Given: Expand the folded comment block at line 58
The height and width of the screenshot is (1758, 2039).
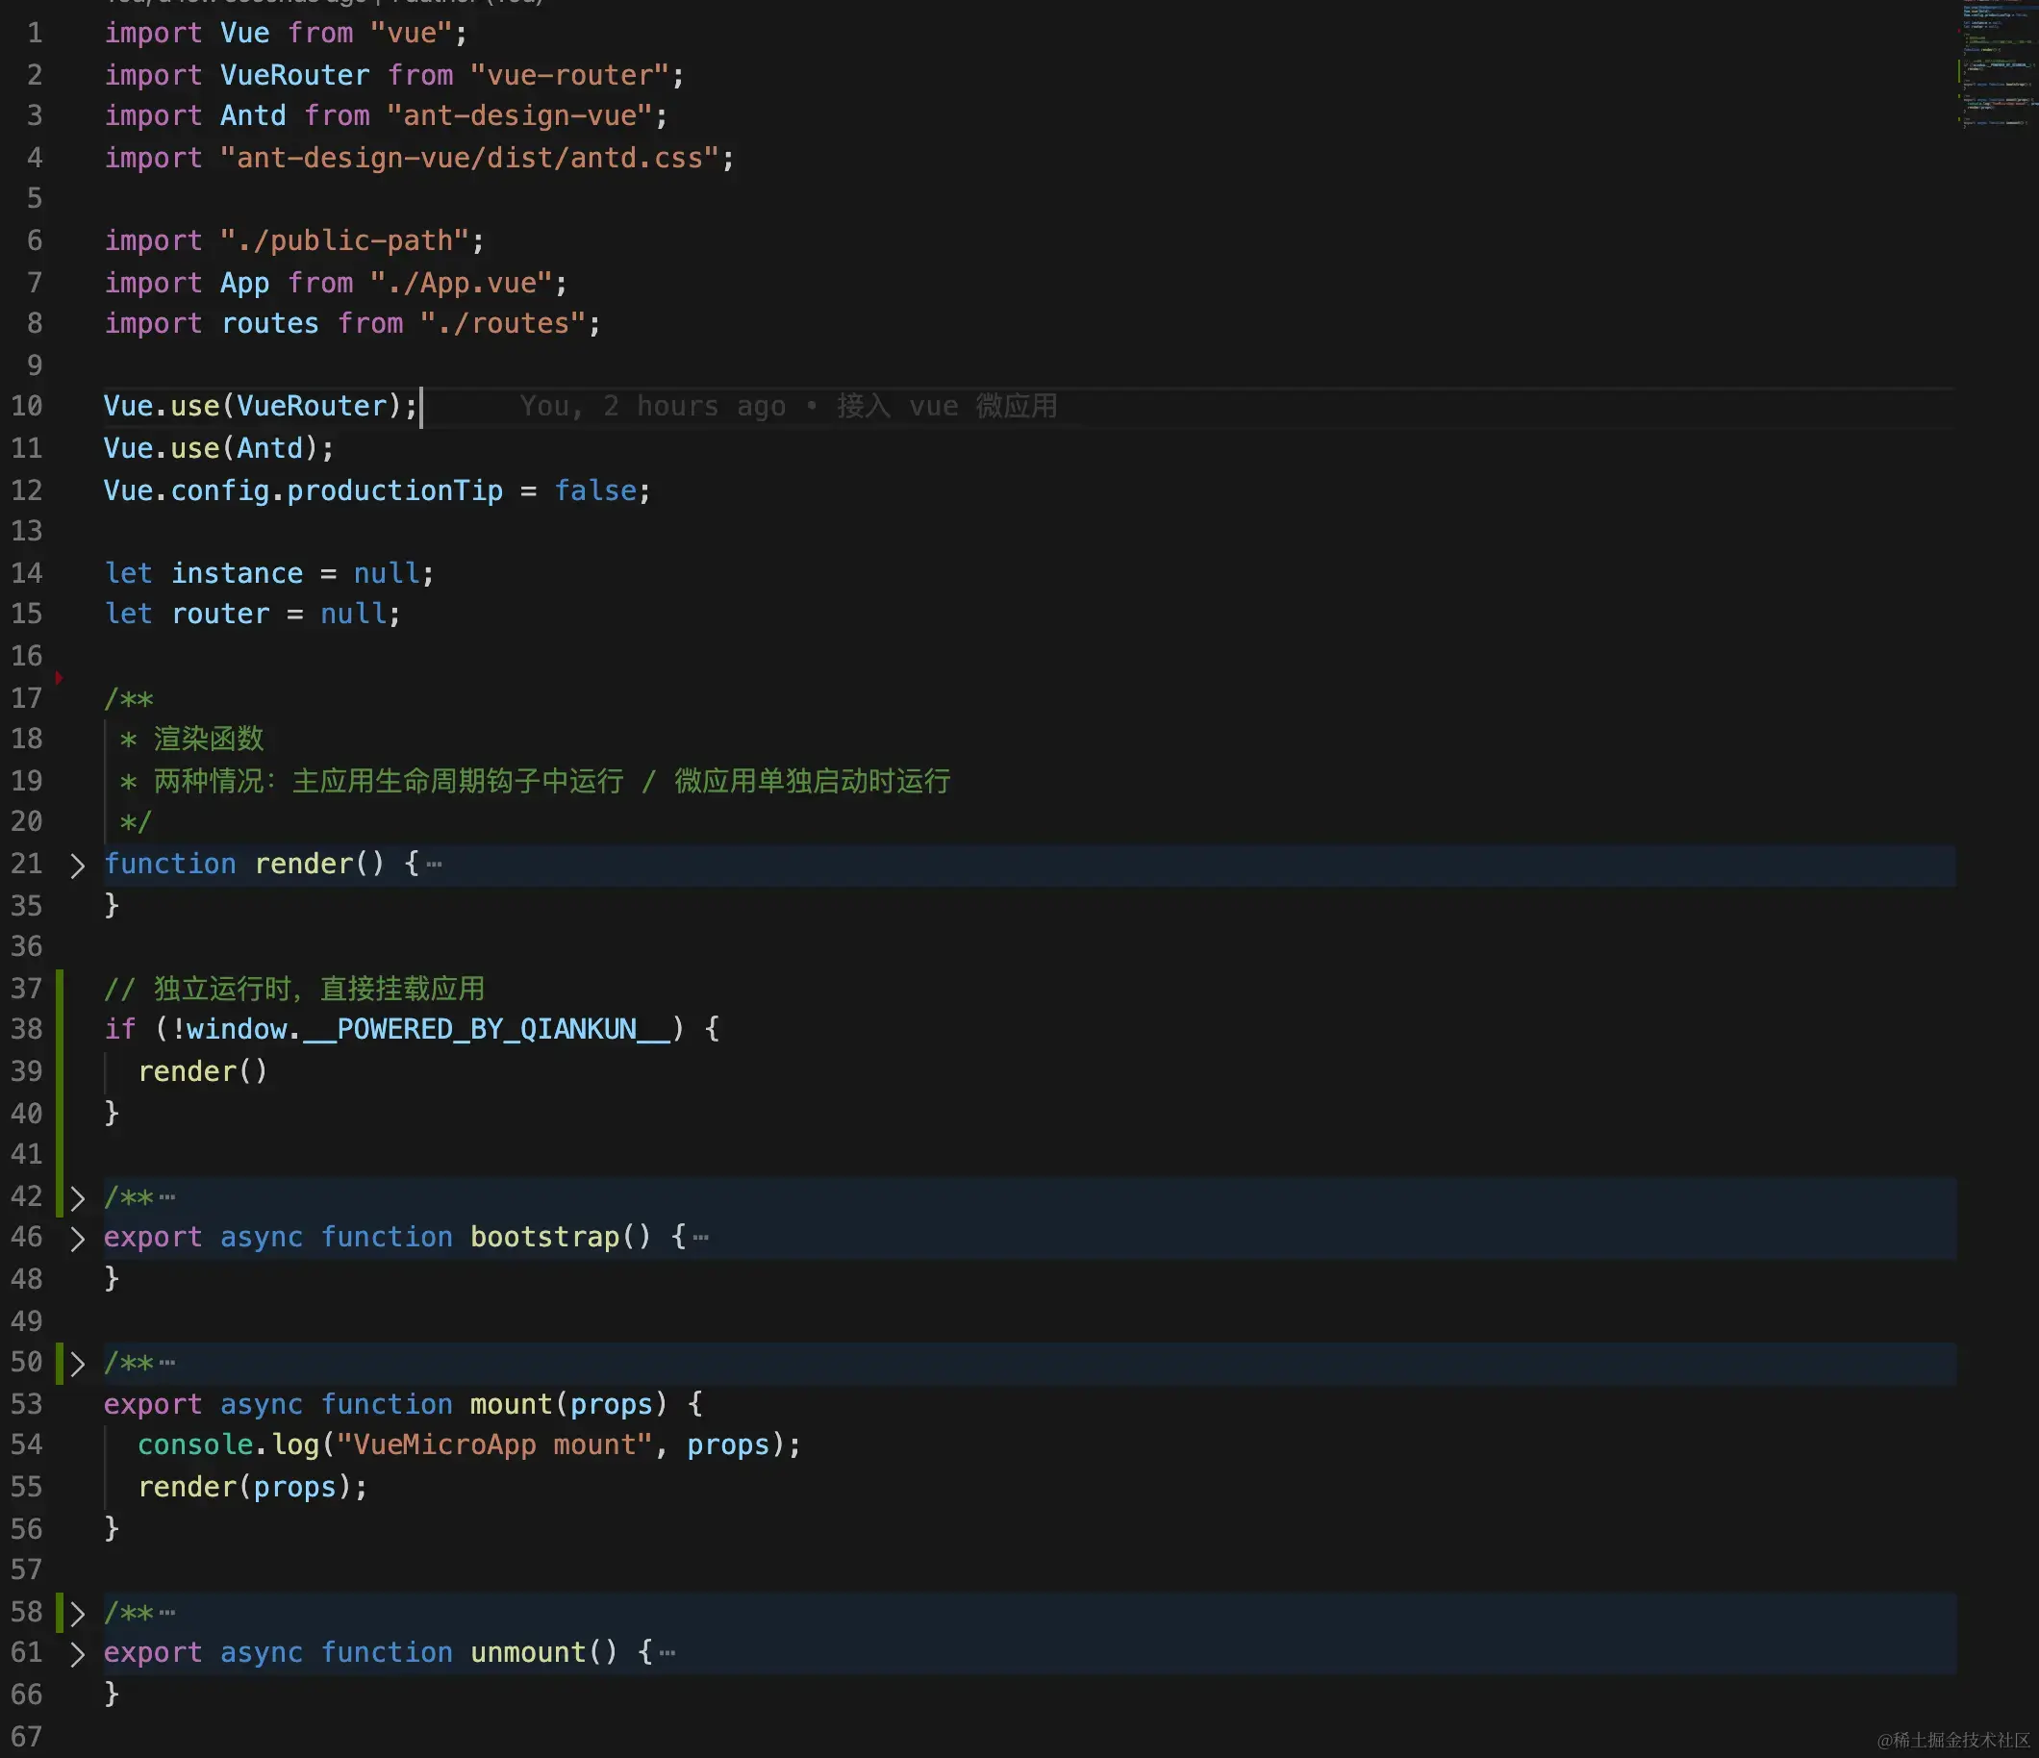Looking at the screenshot, I should tap(77, 1614).
